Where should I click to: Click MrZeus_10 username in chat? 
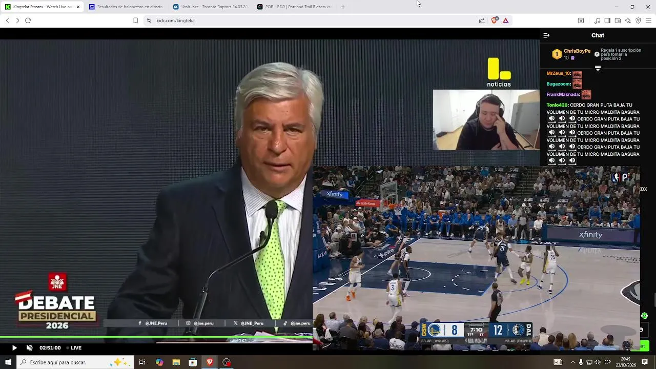point(559,73)
